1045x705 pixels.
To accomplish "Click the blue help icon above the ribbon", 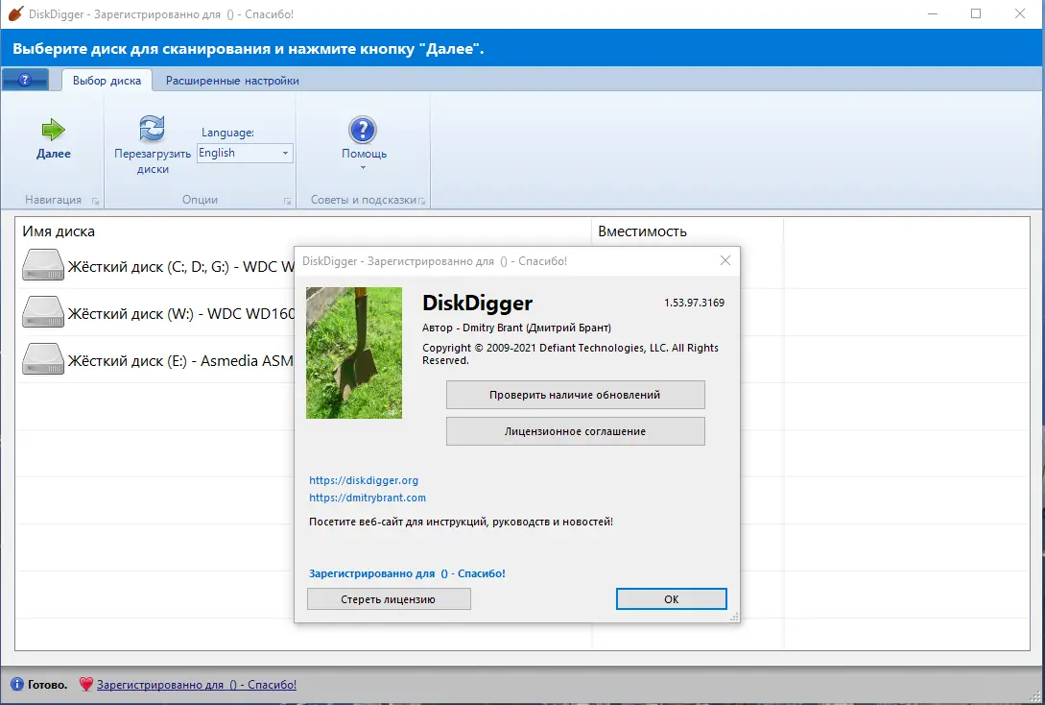I will (25, 79).
